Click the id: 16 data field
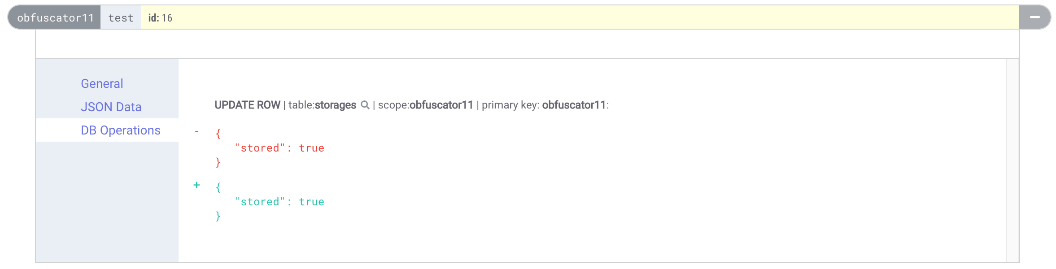The image size is (1056, 269). (160, 18)
